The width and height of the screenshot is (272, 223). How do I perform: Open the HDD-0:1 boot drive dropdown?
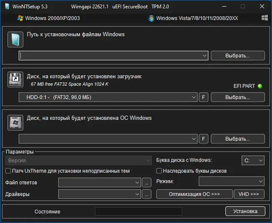[108, 97]
